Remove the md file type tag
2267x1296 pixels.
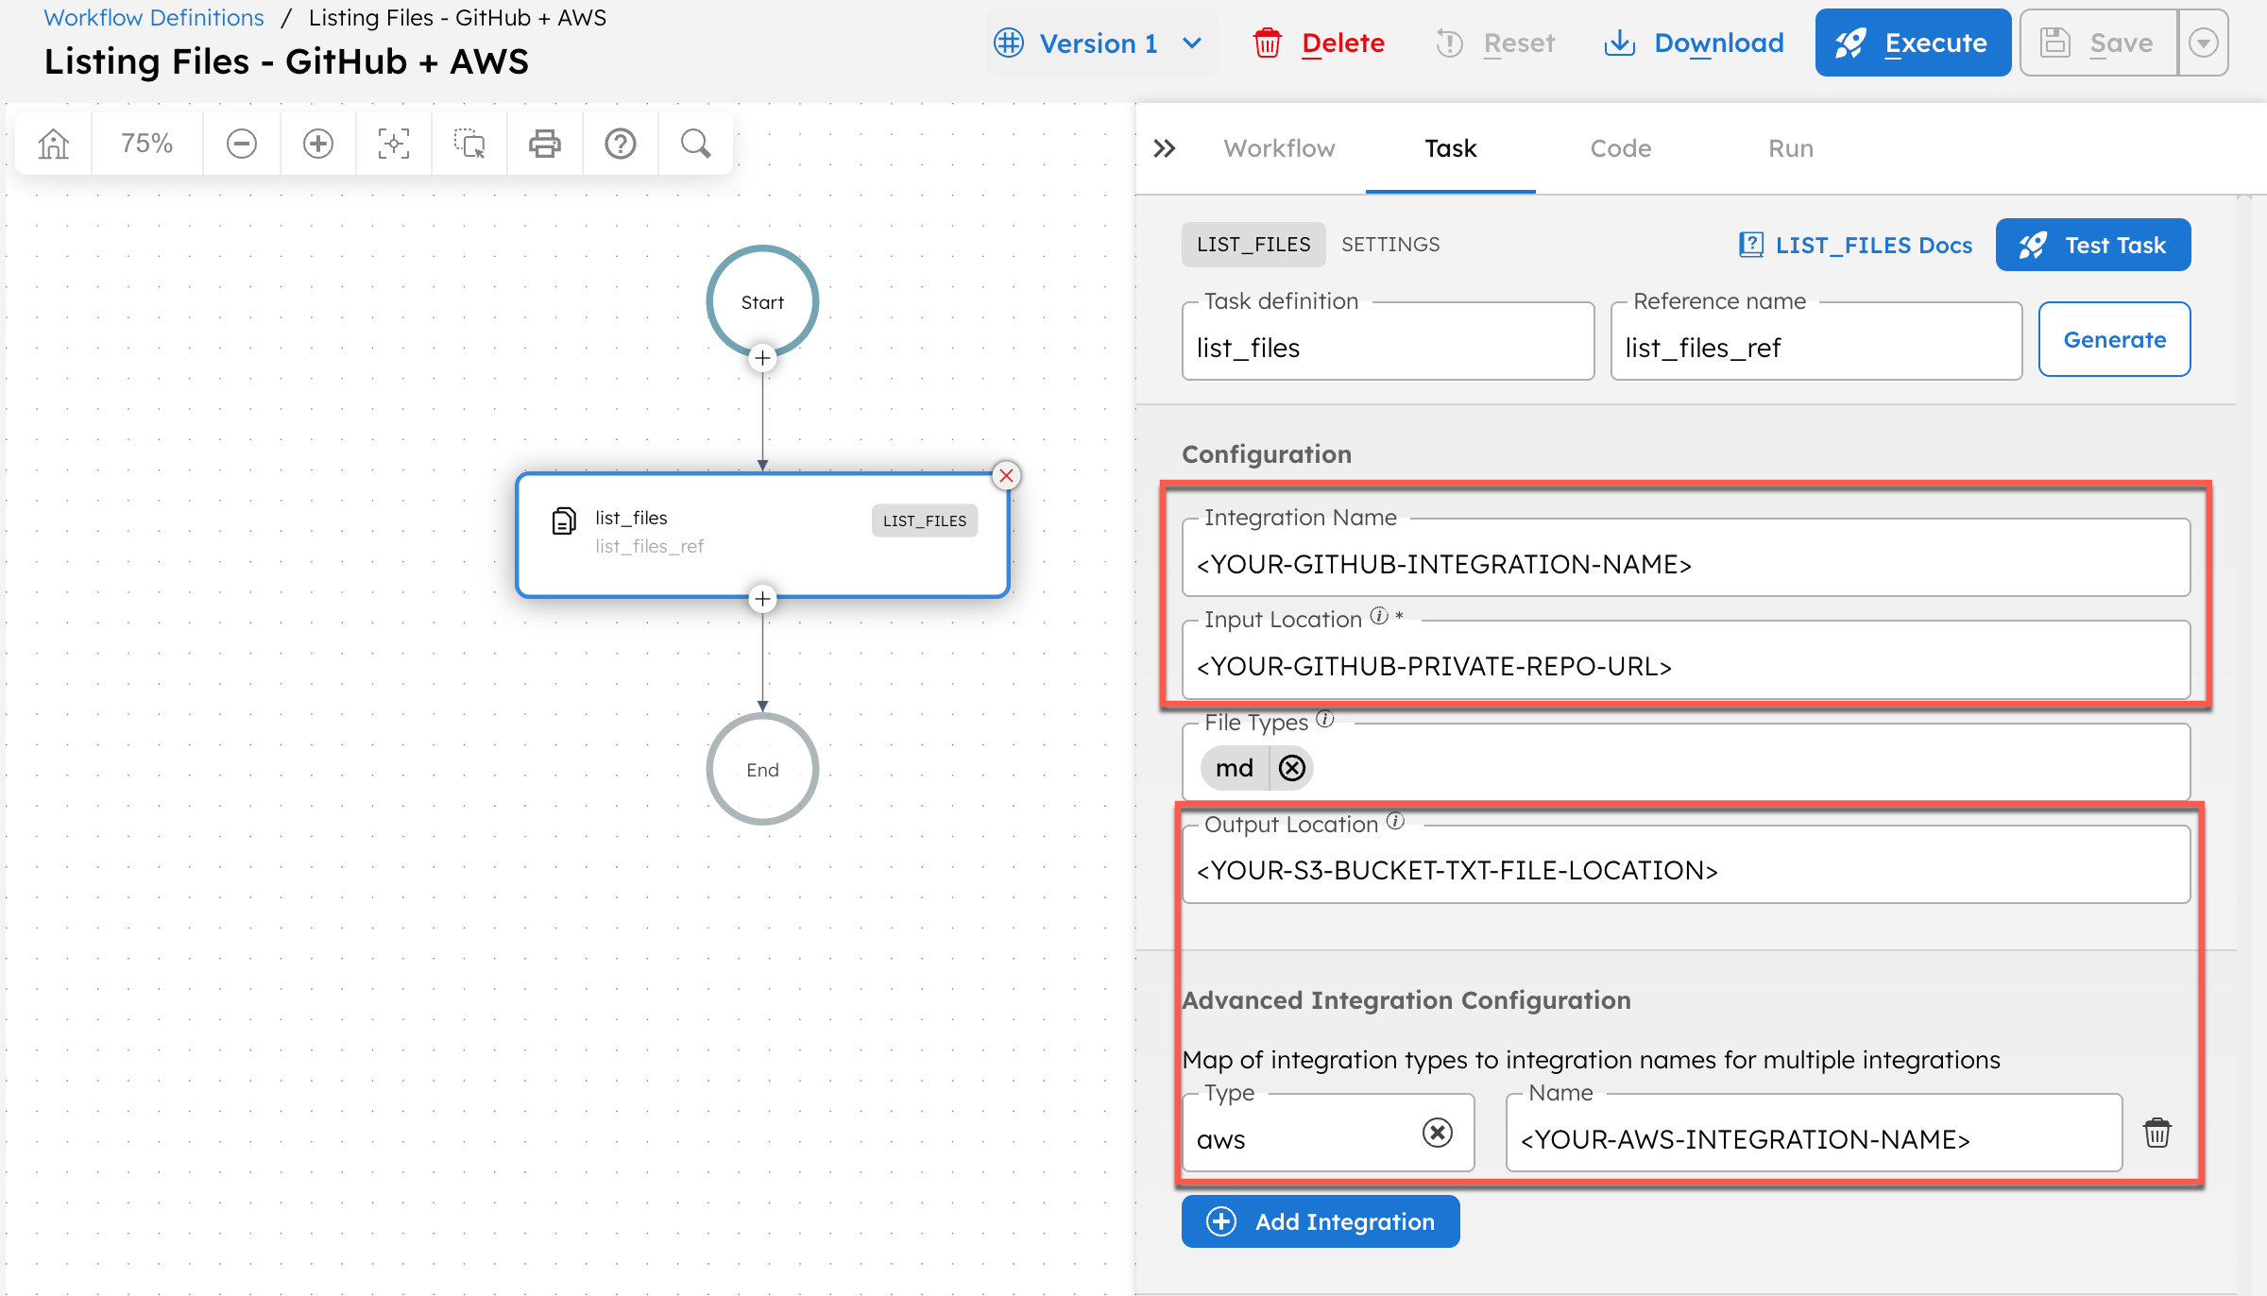pyautogui.click(x=1292, y=767)
